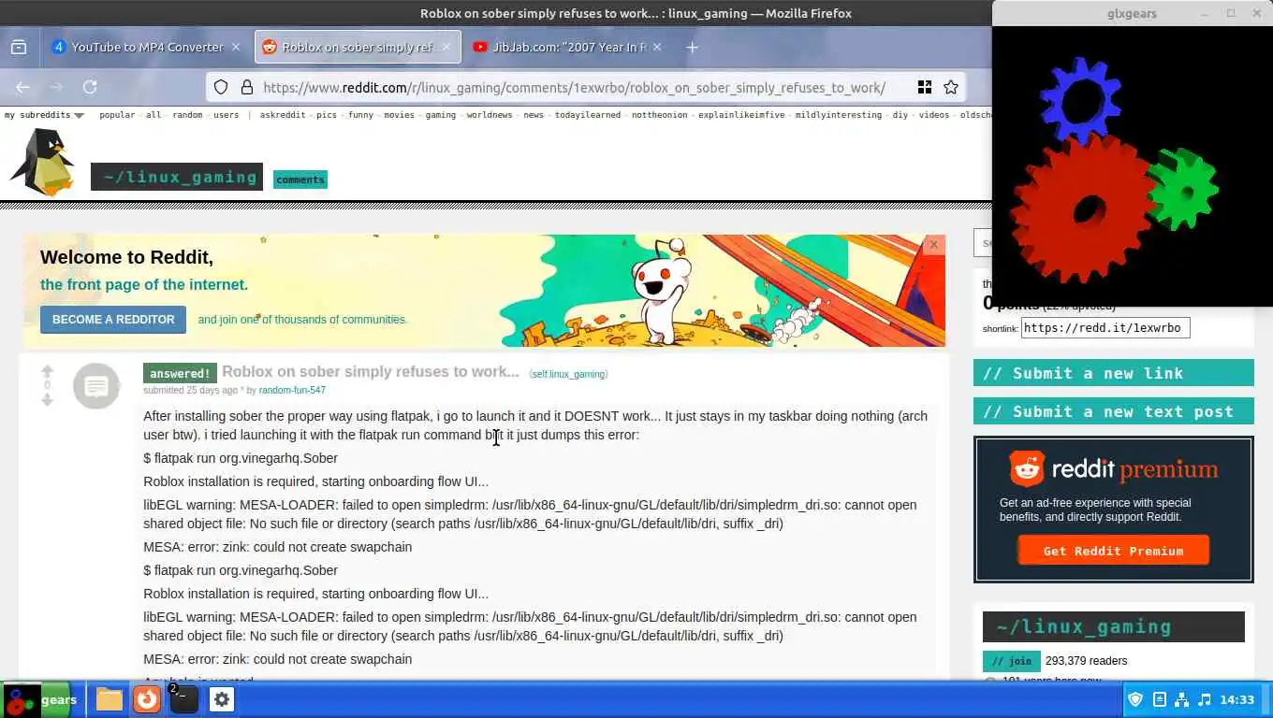Click the clipboard tray icon

pyautogui.click(x=1159, y=699)
